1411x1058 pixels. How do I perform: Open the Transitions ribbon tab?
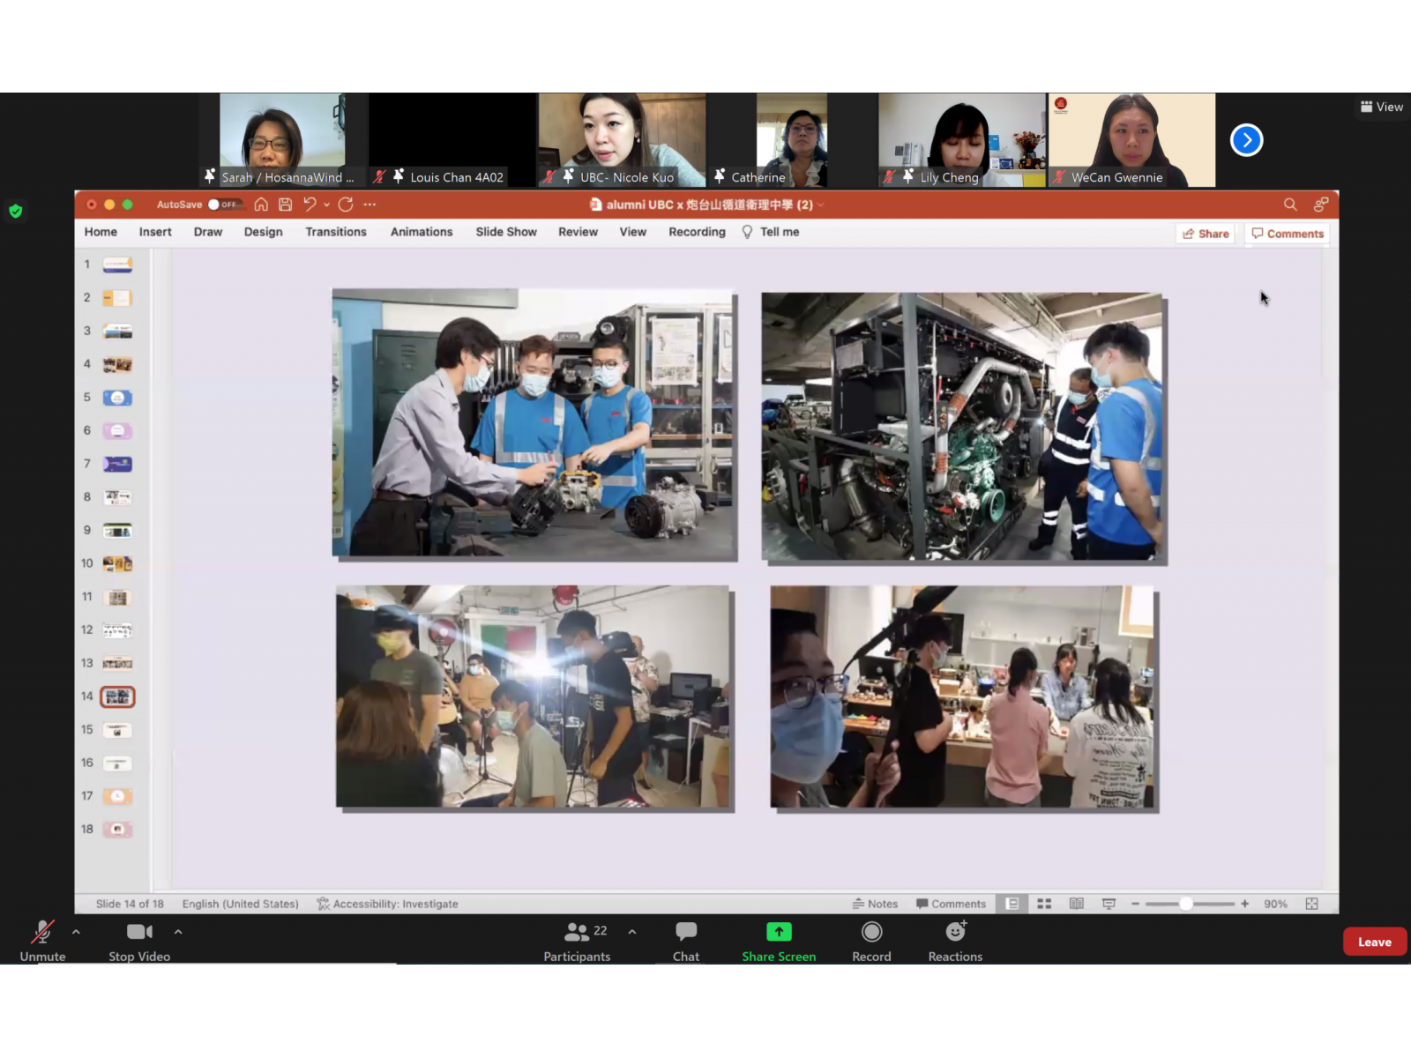pyautogui.click(x=335, y=232)
